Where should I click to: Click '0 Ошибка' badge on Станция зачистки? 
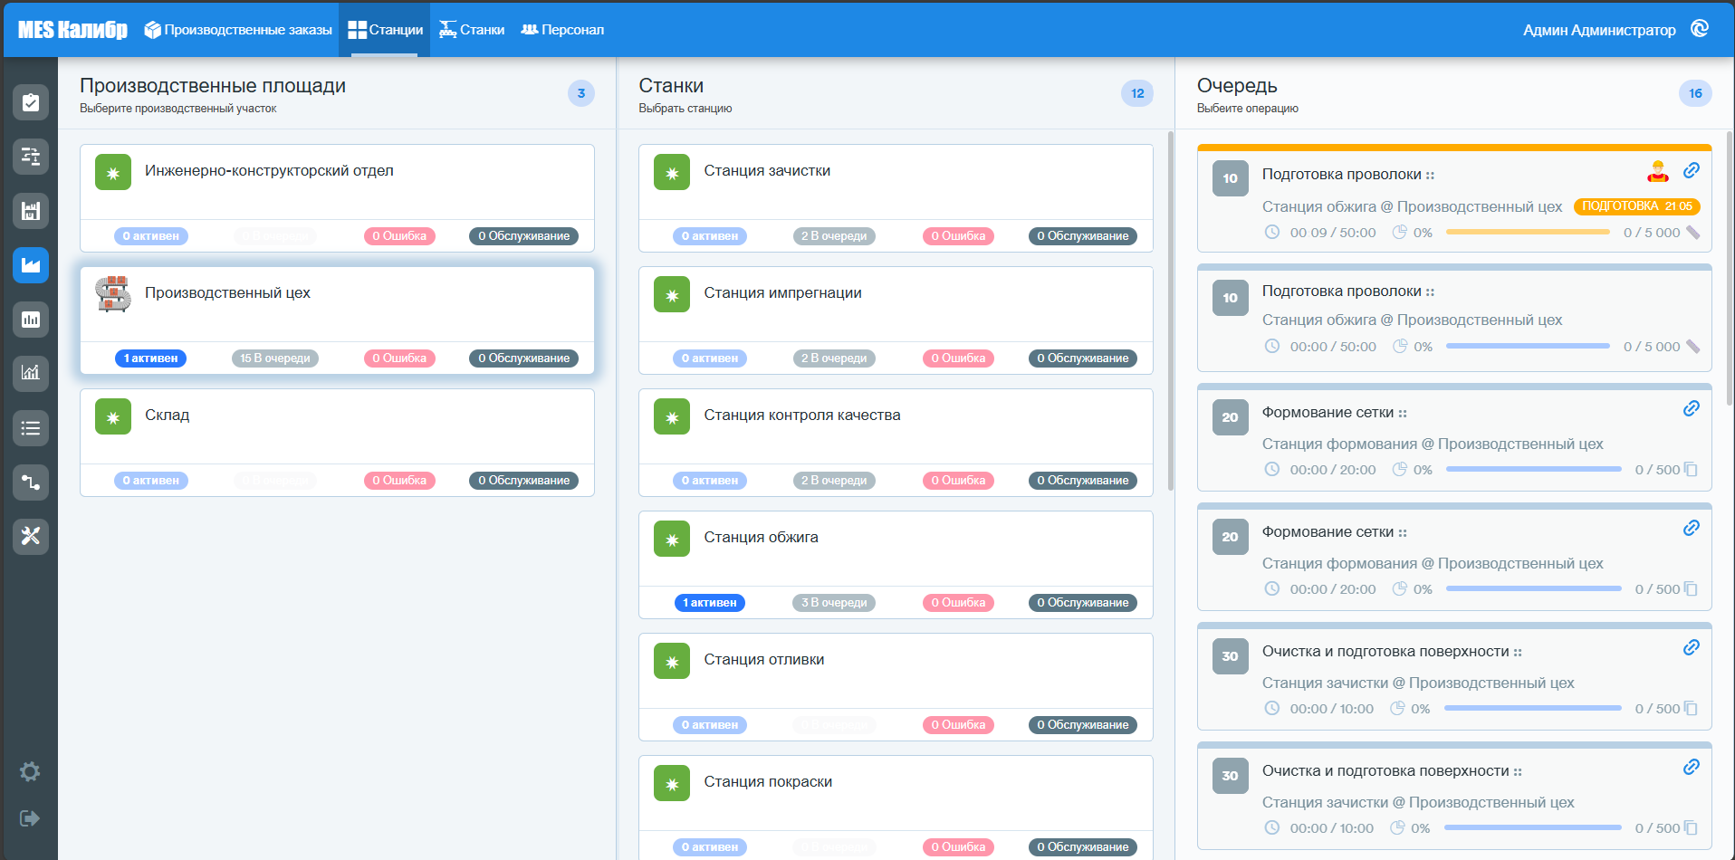958,236
